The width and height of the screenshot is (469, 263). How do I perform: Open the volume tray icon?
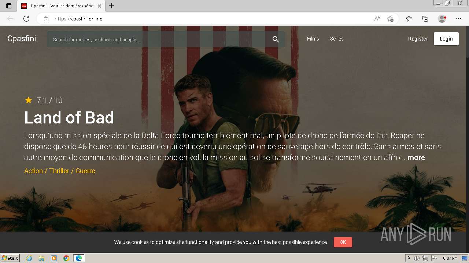pyautogui.click(x=417, y=258)
